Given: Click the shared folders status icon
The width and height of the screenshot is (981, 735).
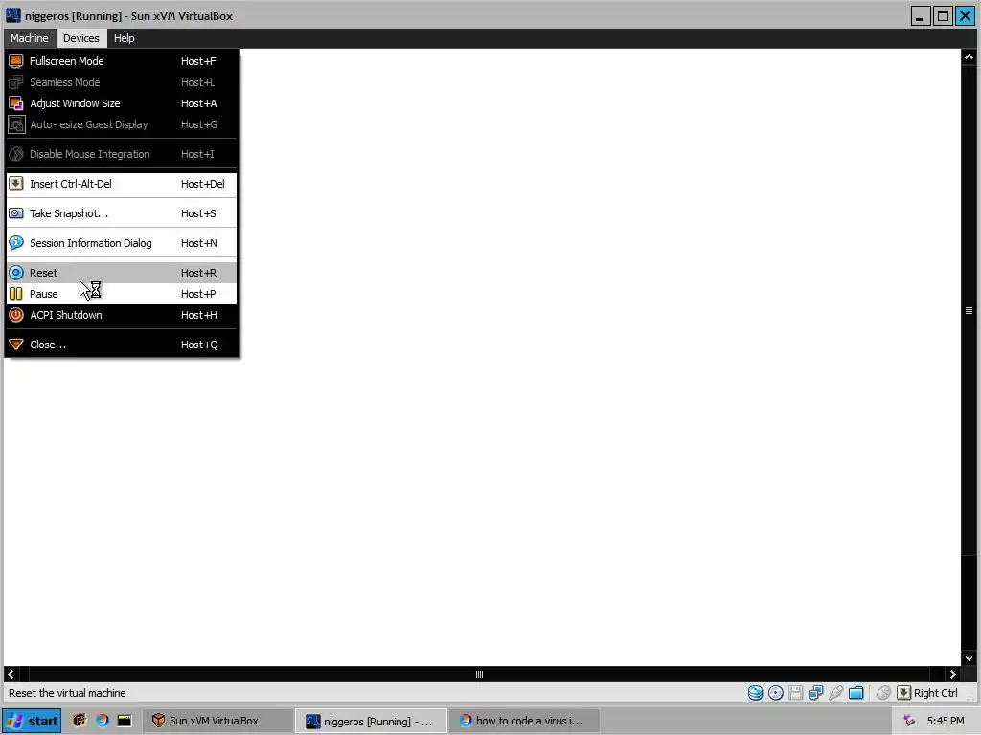Looking at the screenshot, I should [x=856, y=693].
